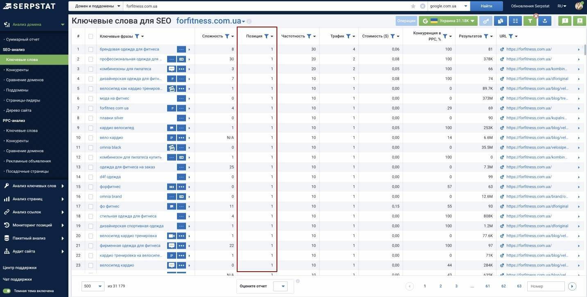This screenshot has width=587, height=297.
Task: Open the google.com.ua search engine dropdown
Action: (449, 6)
